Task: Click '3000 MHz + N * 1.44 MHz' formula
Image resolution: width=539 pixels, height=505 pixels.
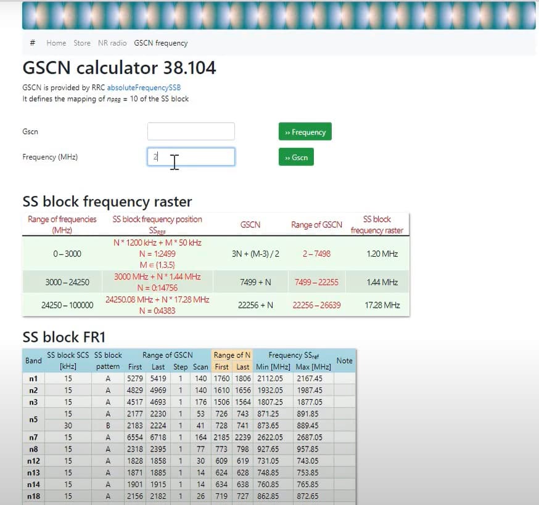Action: [157, 277]
